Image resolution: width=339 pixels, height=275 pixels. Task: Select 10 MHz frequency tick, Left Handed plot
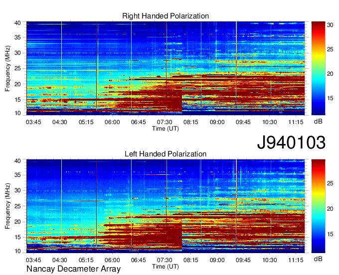17,251
